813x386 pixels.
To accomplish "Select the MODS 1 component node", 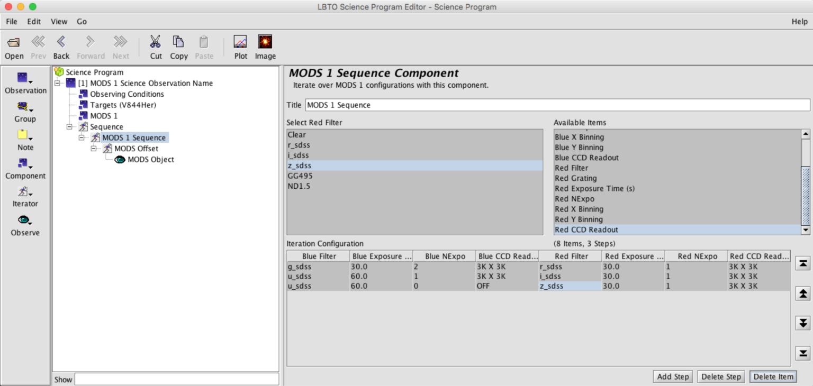I will click(104, 116).
